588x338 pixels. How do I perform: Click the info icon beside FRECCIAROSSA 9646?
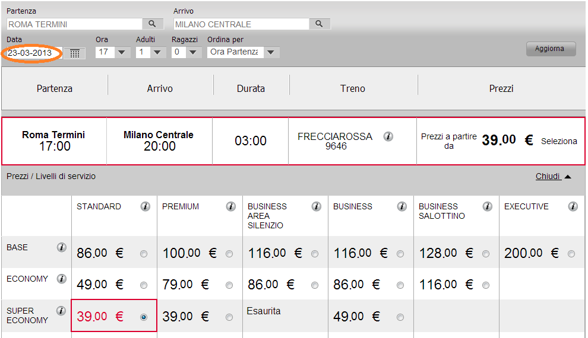coord(388,136)
